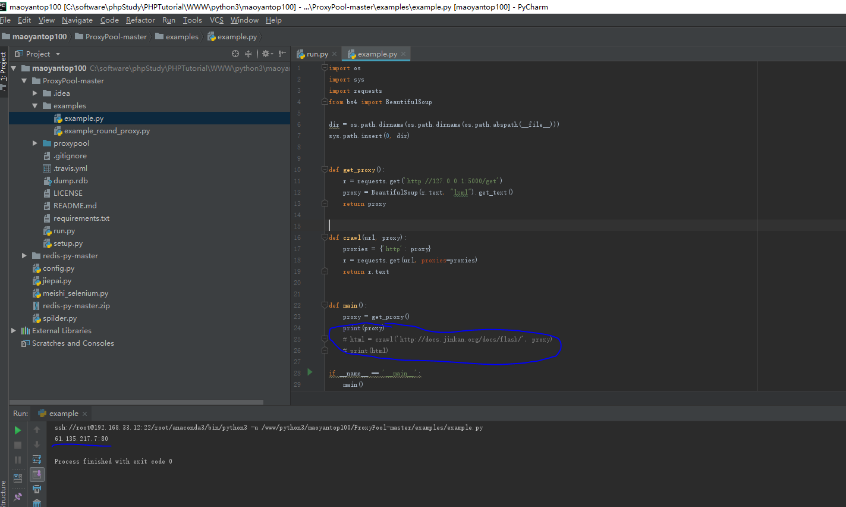Expand the proxypool folder
This screenshot has height=507, width=846.
[35, 143]
